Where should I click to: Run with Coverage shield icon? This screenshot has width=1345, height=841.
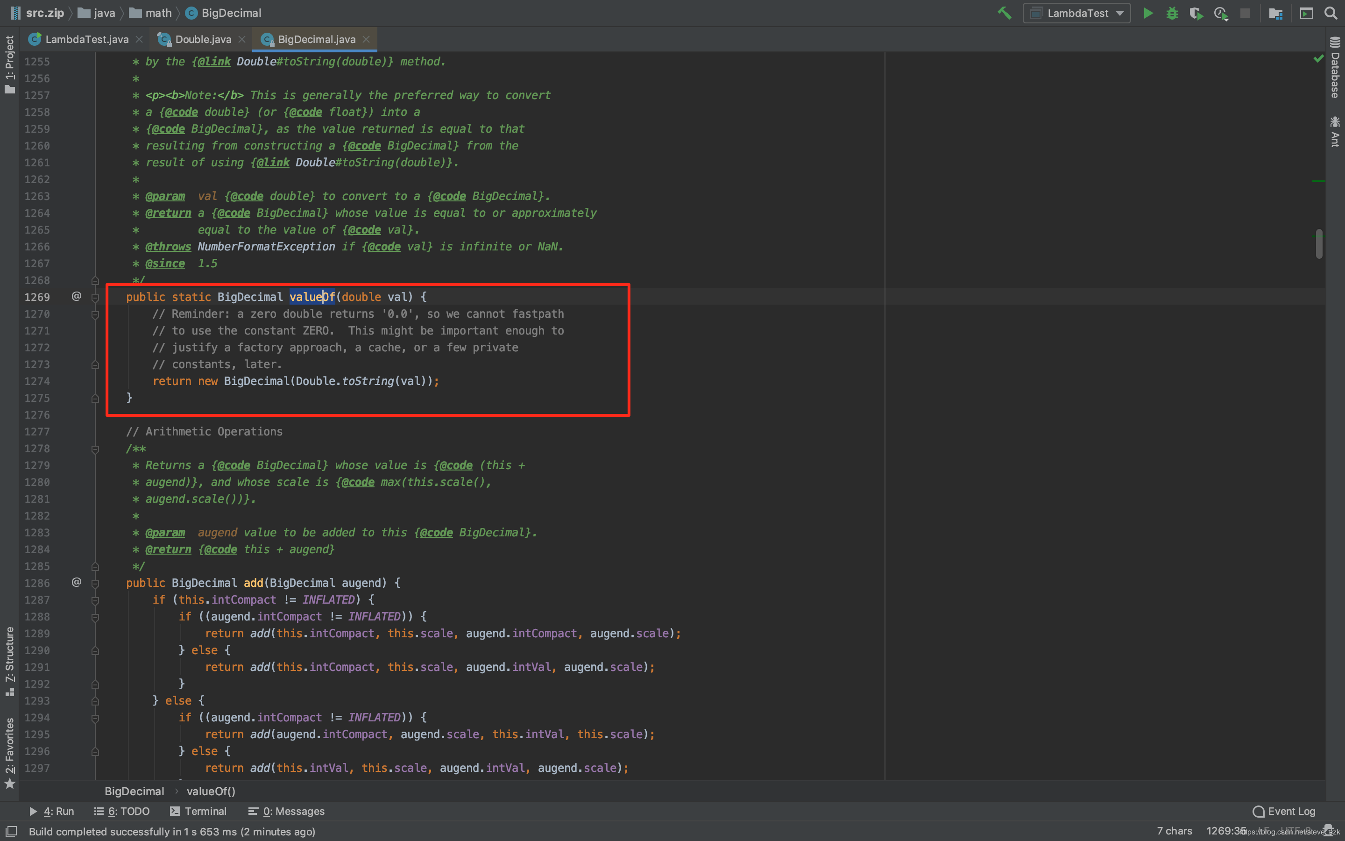point(1196,13)
